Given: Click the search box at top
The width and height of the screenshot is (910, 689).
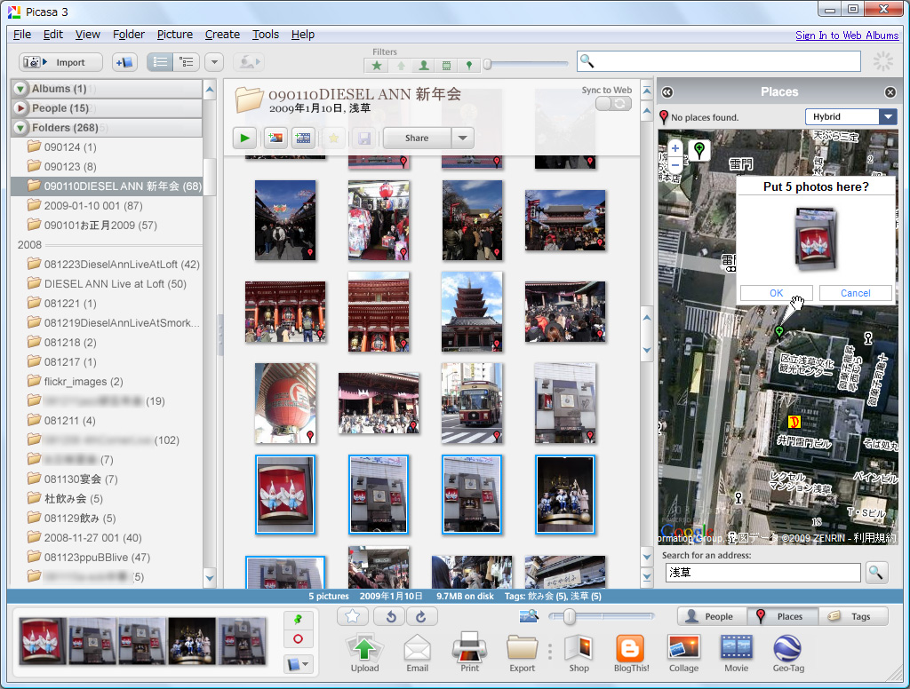Looking at the screenshot, I should click(718, 61).
